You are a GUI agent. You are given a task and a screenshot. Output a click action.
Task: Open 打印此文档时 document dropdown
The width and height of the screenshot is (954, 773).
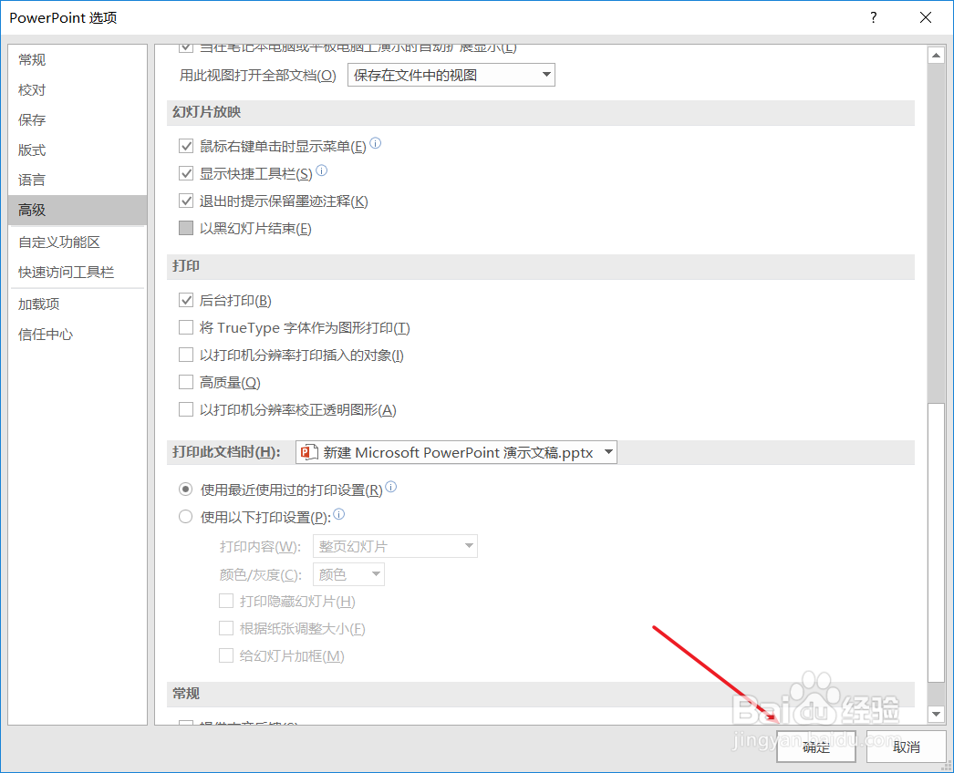pyautogui.click(x=456, y=452)
